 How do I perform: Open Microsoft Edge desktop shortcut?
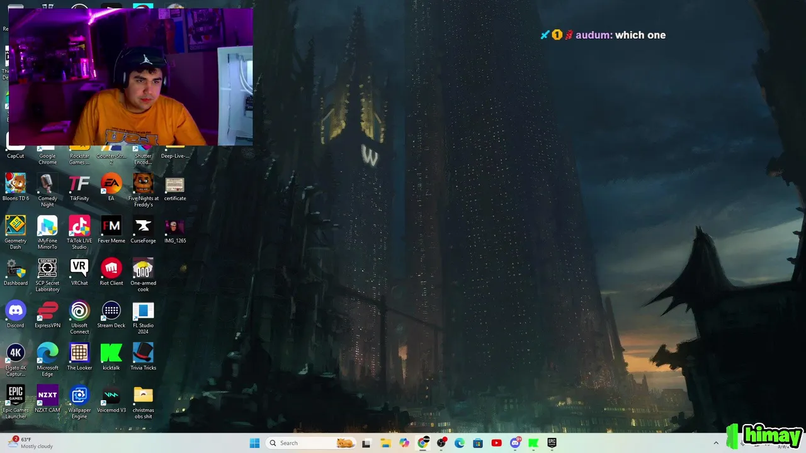[x=47, y=353]
